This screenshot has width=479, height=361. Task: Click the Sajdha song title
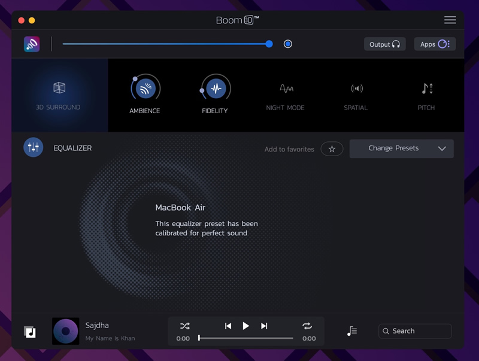[97, 325]
